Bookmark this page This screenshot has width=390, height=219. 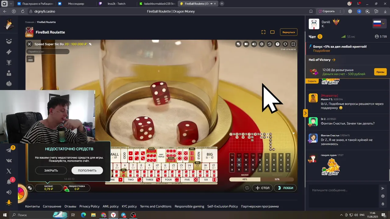pos(311,11)
